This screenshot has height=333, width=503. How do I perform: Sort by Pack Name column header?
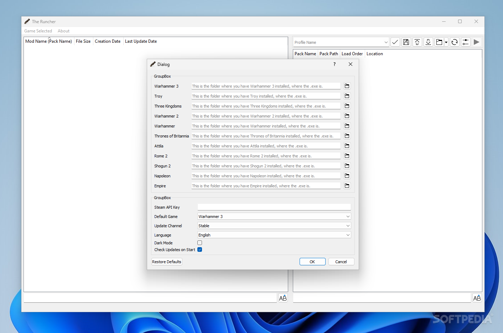(x=305, y=54)
